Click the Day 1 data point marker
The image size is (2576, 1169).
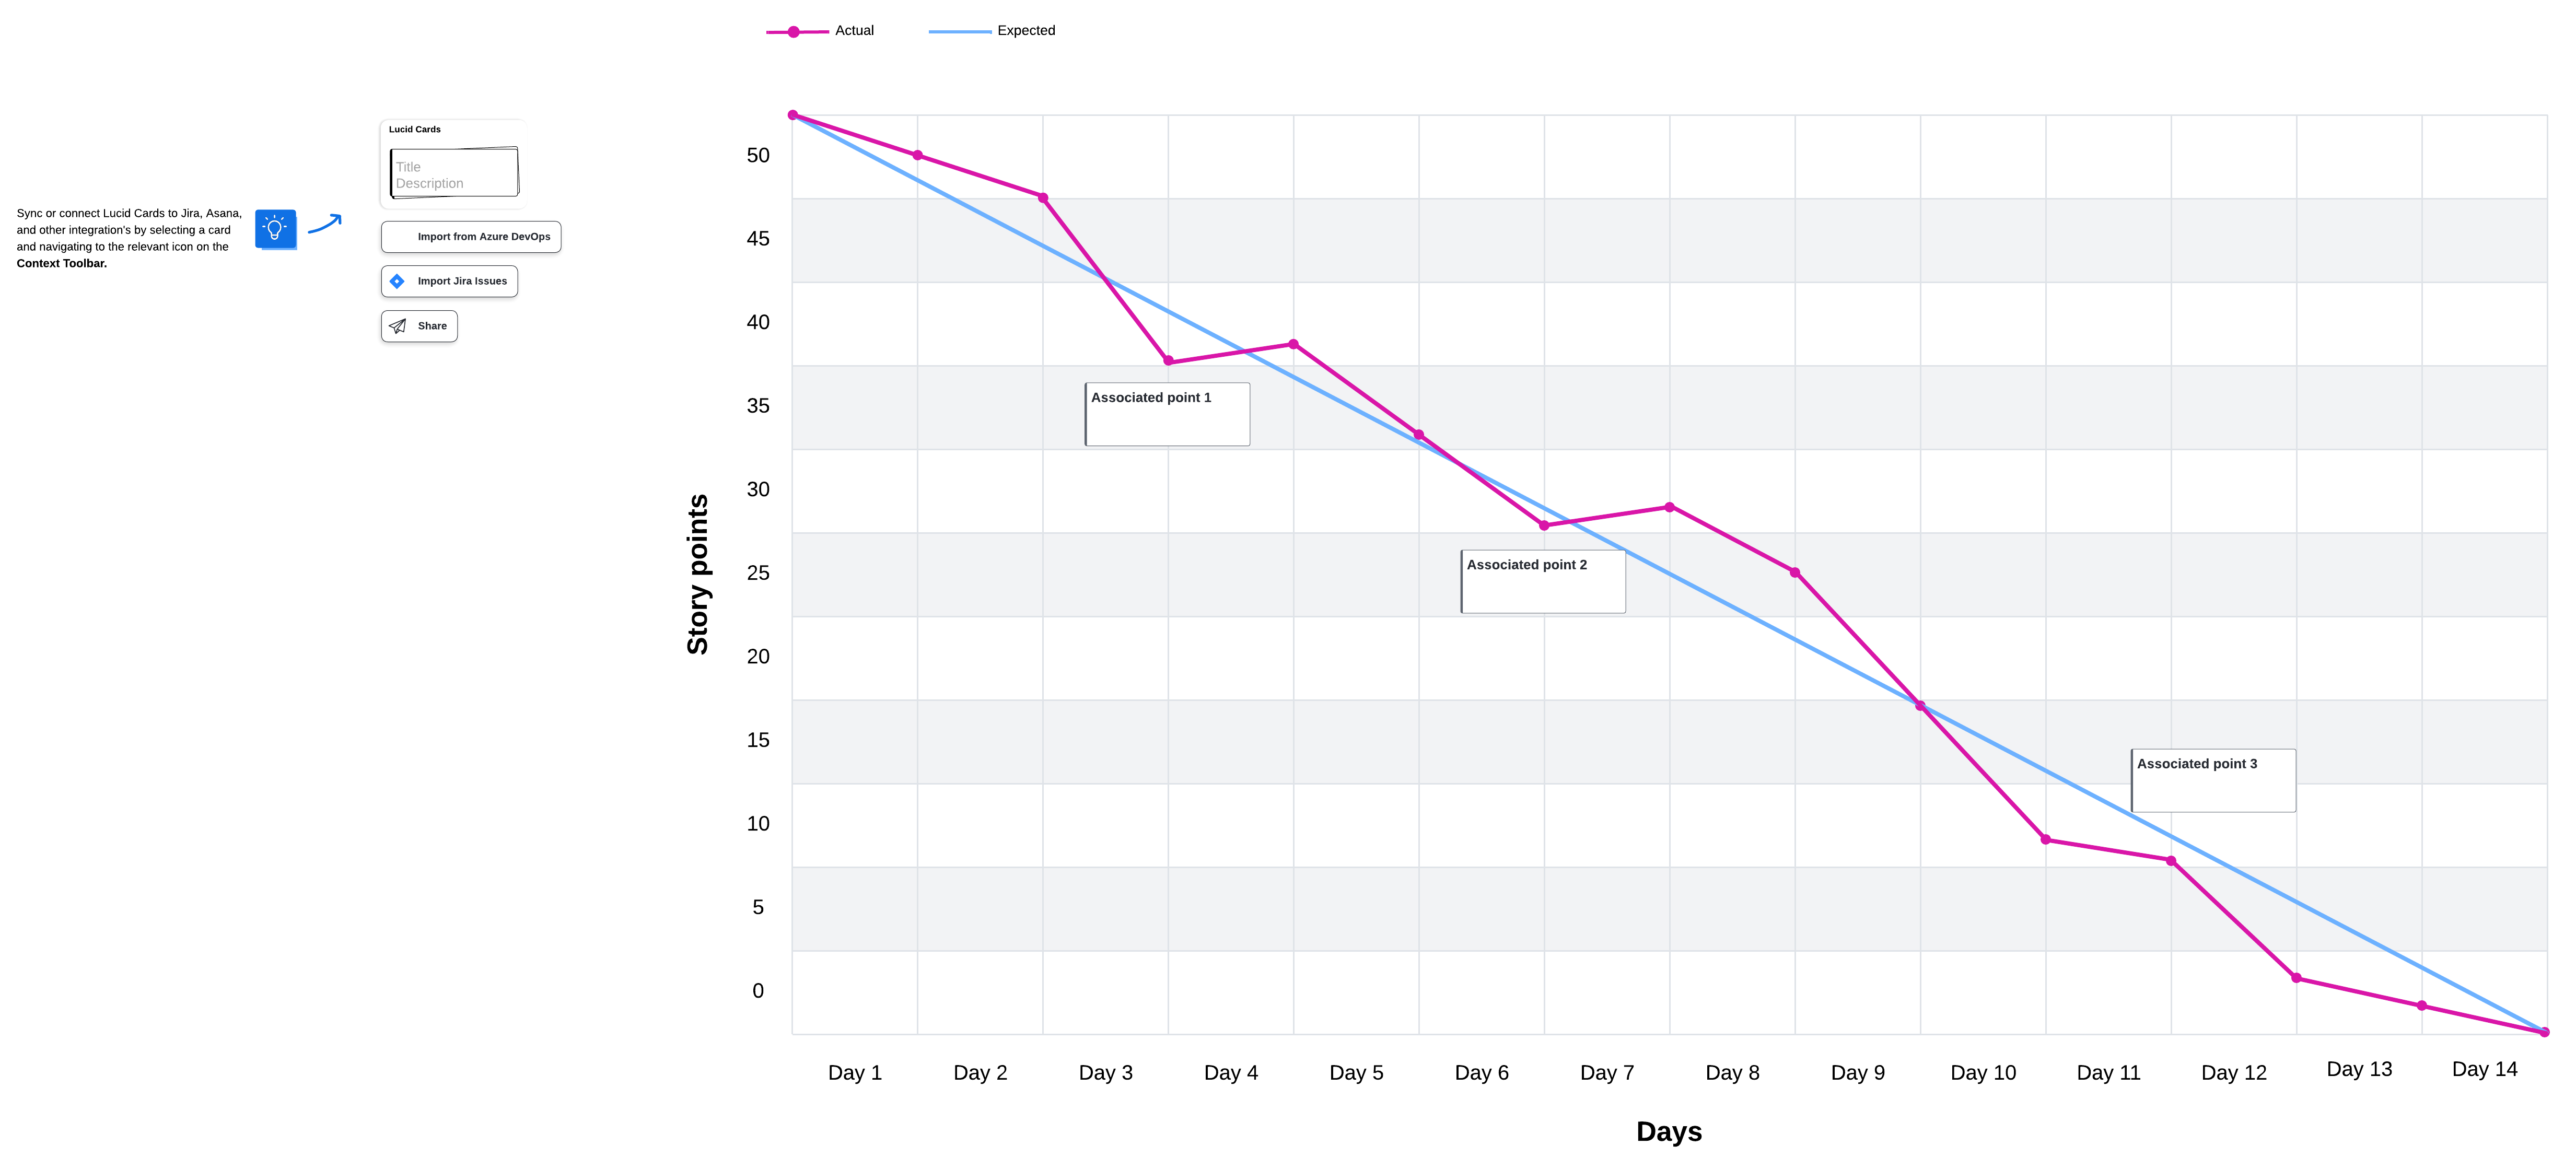tap(792, 114)
